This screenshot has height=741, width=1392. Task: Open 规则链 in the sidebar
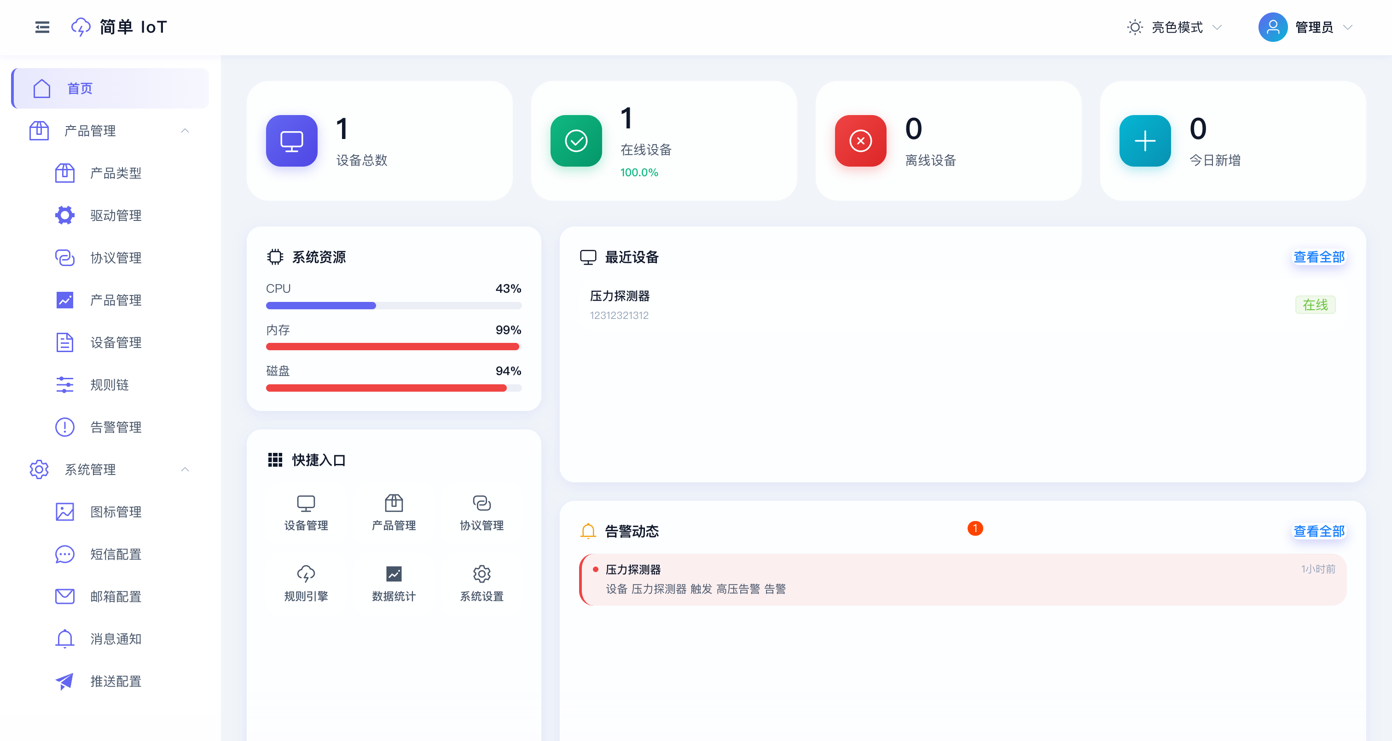(110, 384)
